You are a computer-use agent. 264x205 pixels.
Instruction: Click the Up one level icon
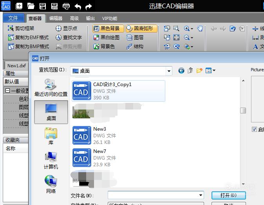[x=190, y=70]
